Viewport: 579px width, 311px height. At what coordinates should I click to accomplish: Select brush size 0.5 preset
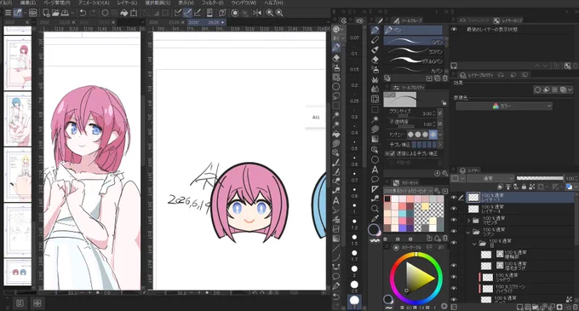point(354,146)
